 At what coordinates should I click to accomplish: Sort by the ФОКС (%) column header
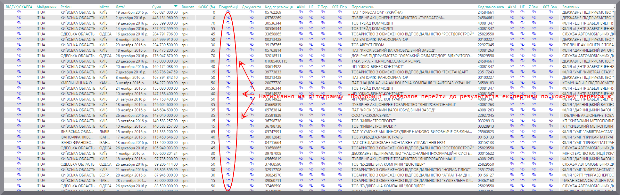(207, 7)
